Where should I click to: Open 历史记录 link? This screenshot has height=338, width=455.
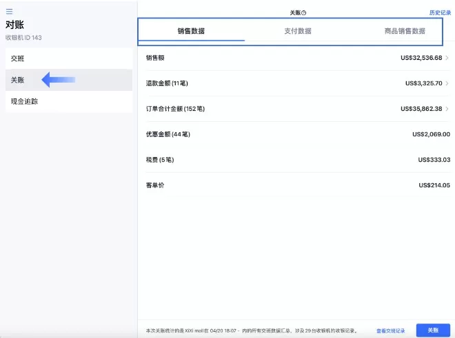point(440,13)
